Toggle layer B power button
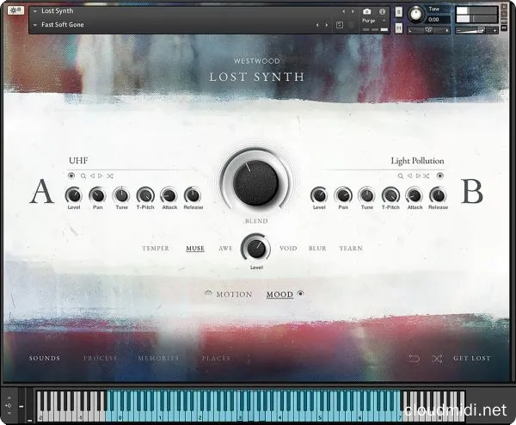Image resolution: width=516 pixels, height=425 pixels. 440,176
